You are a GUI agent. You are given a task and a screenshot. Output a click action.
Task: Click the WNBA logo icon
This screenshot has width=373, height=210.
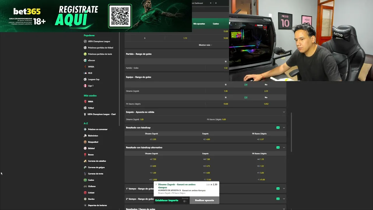[85, 67]
